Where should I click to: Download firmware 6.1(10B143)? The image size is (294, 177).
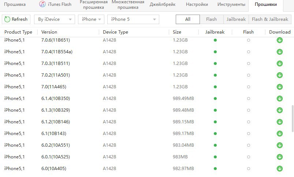280,134
